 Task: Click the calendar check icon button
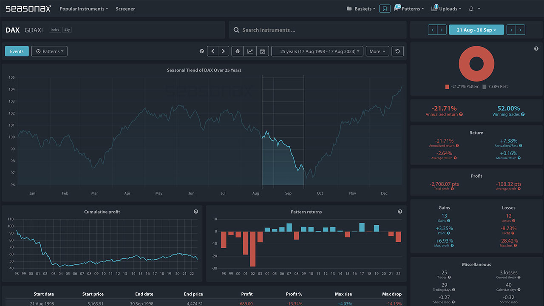[x=262, y=51]
